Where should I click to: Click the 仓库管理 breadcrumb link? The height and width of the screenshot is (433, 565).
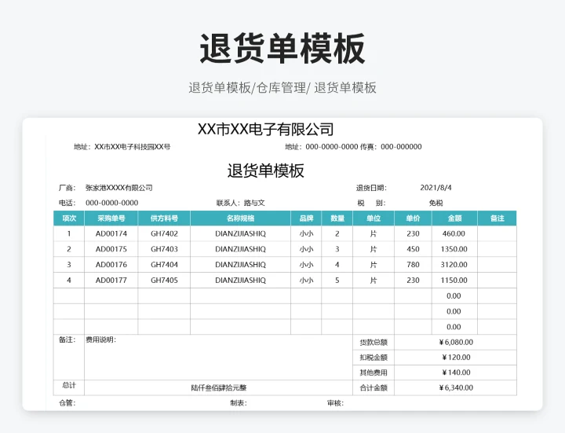[x=281, y=88]
